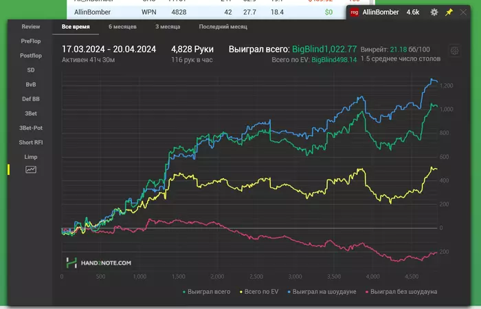Open the Postflop sidebar section
Viewport: 481px width, 309px height.
[31, 56]
